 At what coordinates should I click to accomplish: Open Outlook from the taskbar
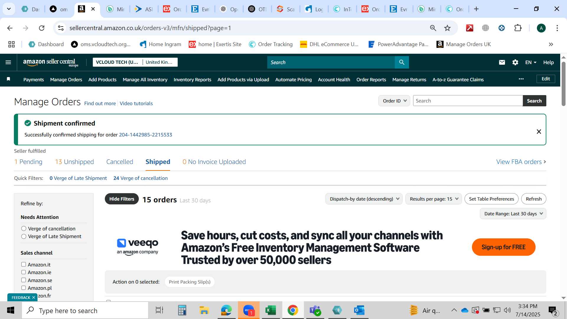coord(359,310)
